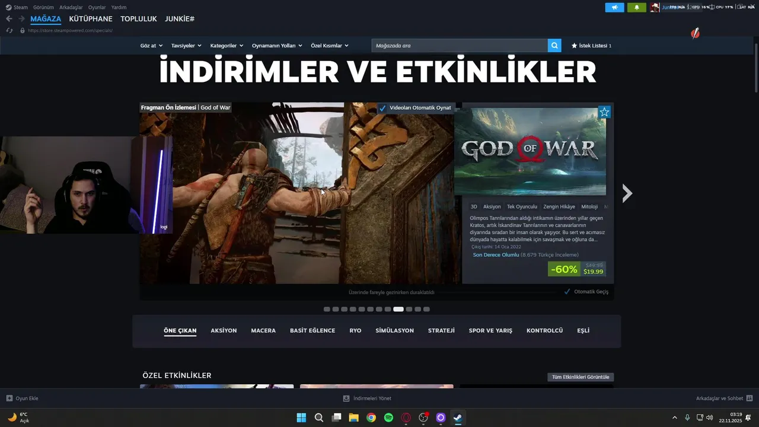This screenshot has width=759, height=427.
Task: Go forward with the right arrow
Action: coord(21,19)
